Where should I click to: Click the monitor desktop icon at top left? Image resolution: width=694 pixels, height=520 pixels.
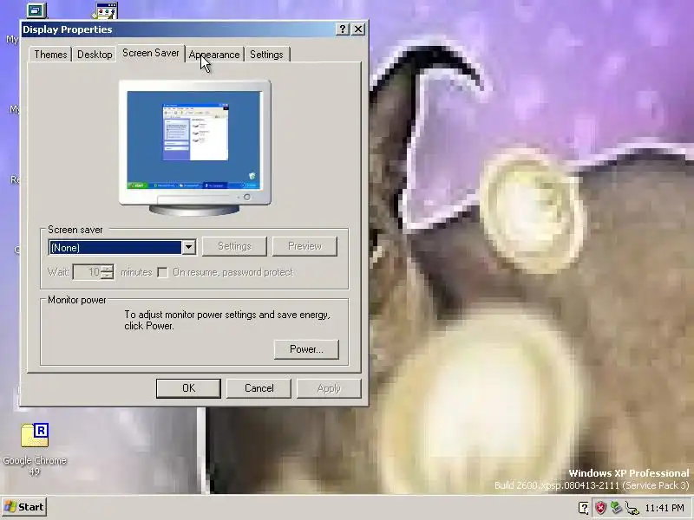pyautogui.click(x=36, y=10)
